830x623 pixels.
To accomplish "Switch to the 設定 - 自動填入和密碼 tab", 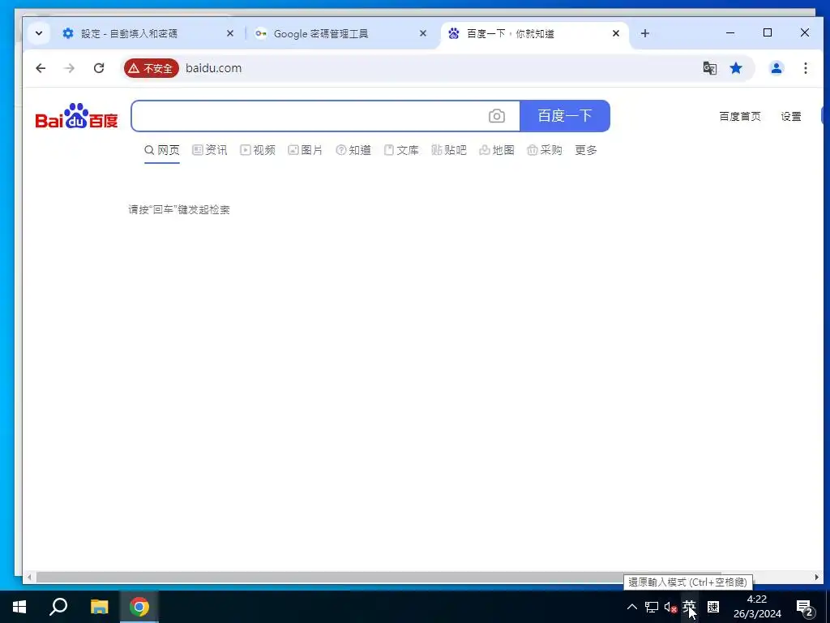I will click(148, 33).
